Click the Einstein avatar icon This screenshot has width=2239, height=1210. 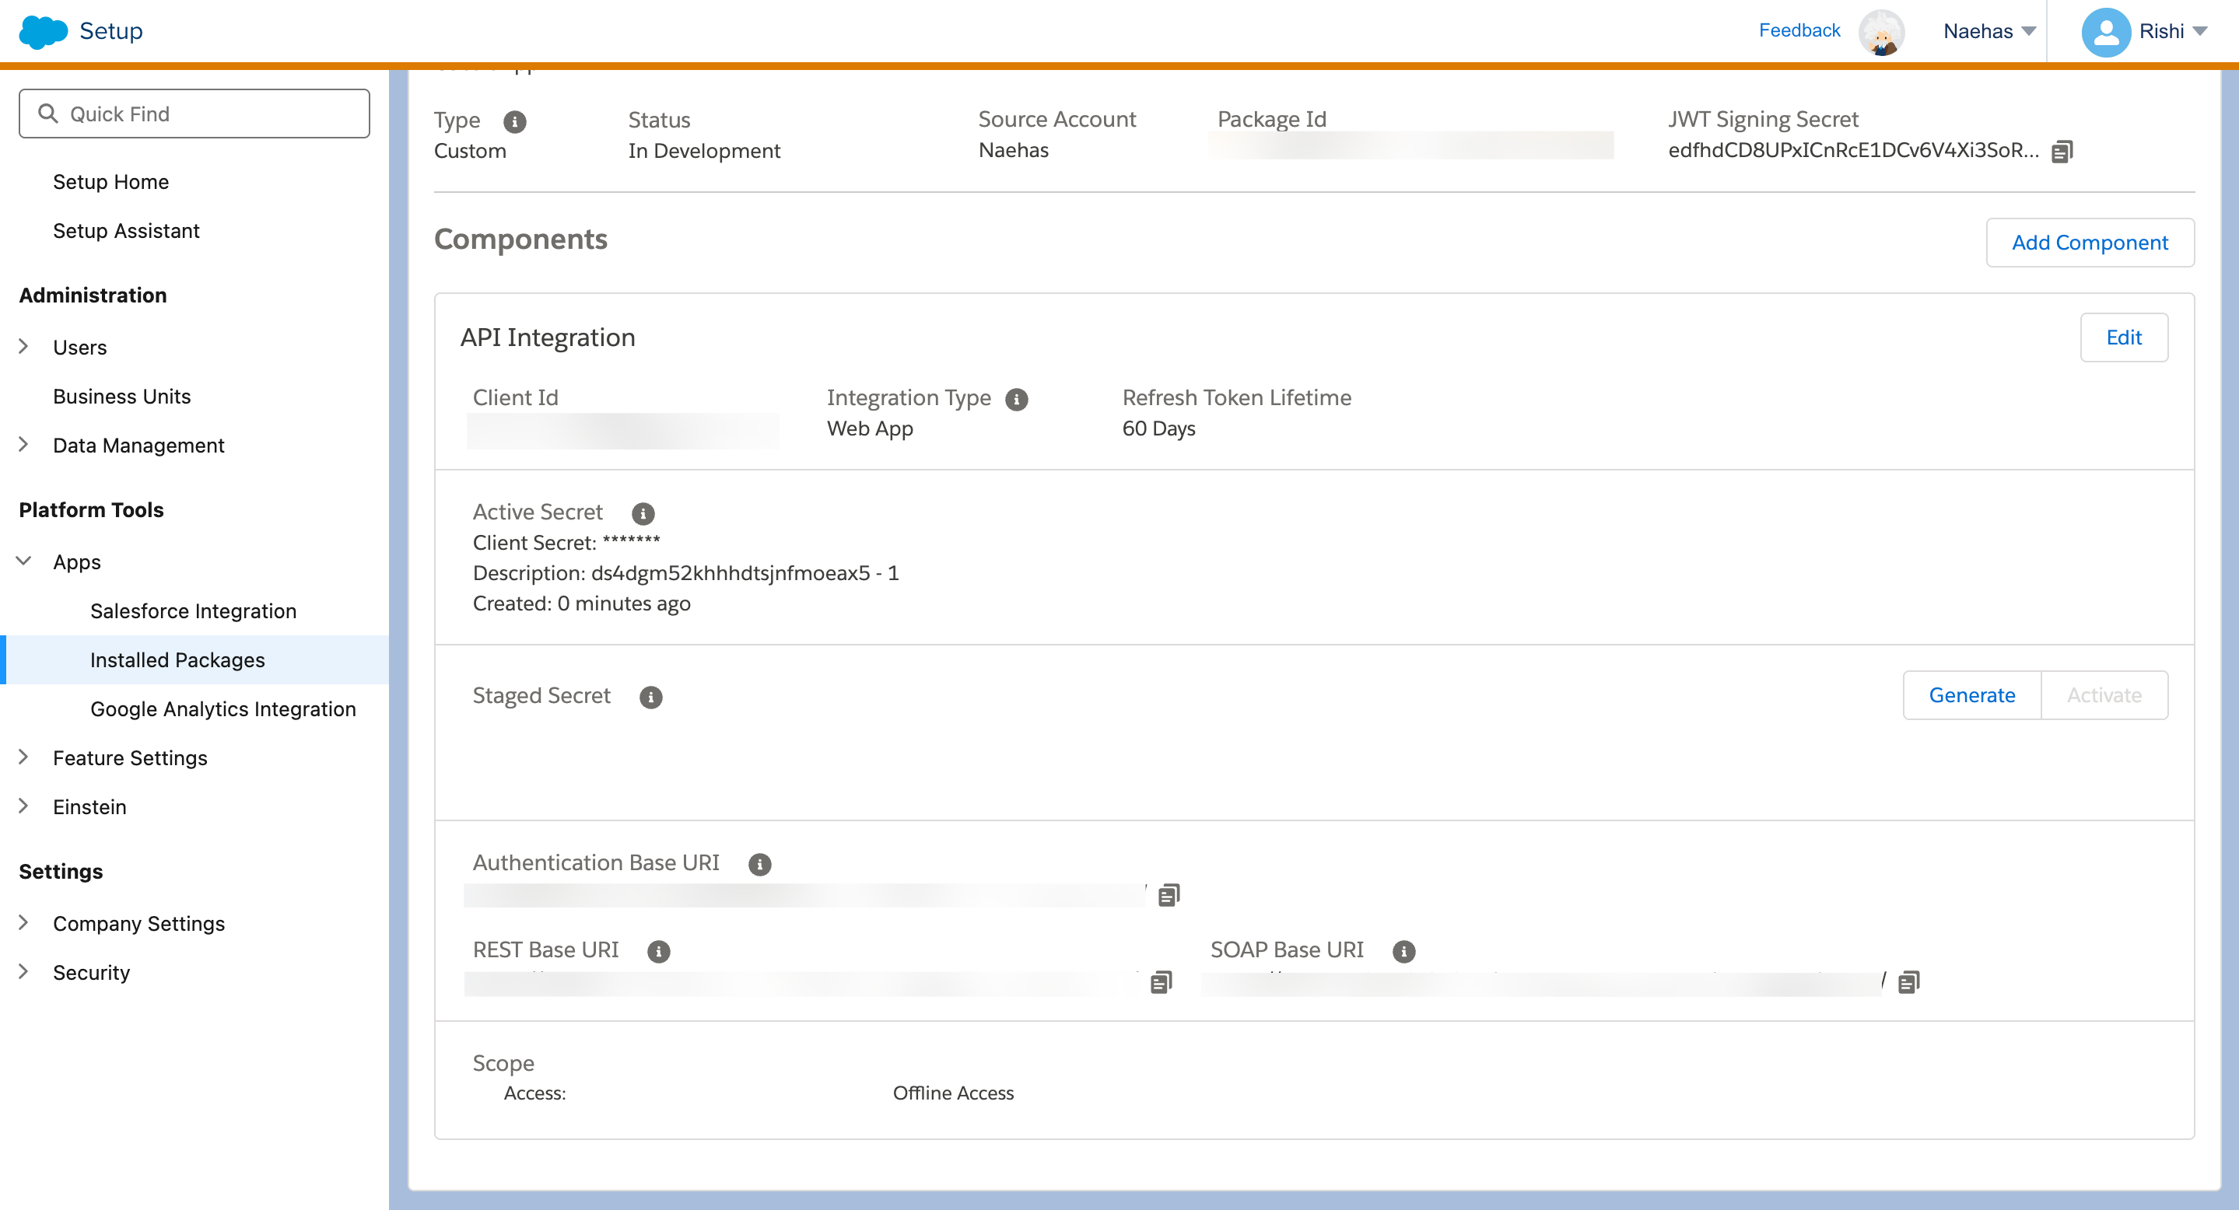click(1881, 31)
